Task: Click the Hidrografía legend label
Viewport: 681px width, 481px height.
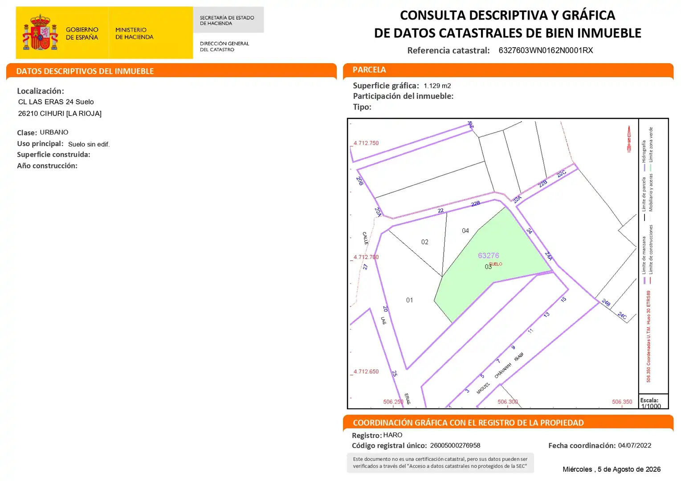Action: coord(644,151)
